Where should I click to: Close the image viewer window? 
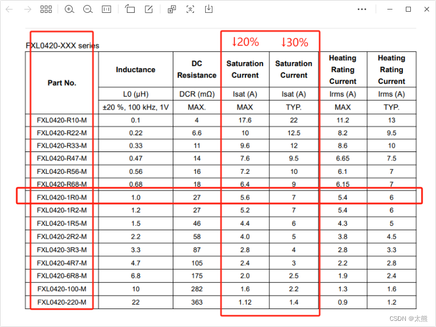[x=427, y=10]
